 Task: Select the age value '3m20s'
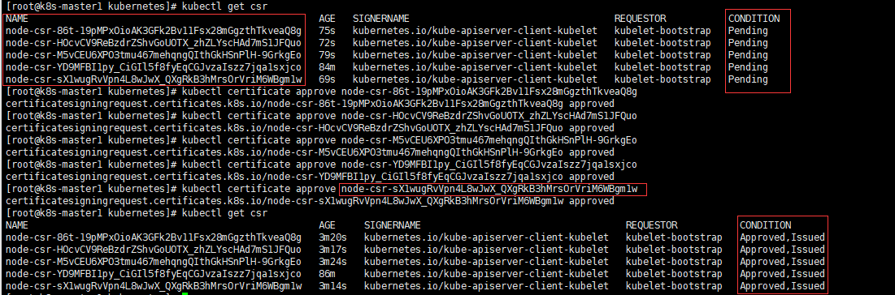pyautogui.click(x=332, y=237)
